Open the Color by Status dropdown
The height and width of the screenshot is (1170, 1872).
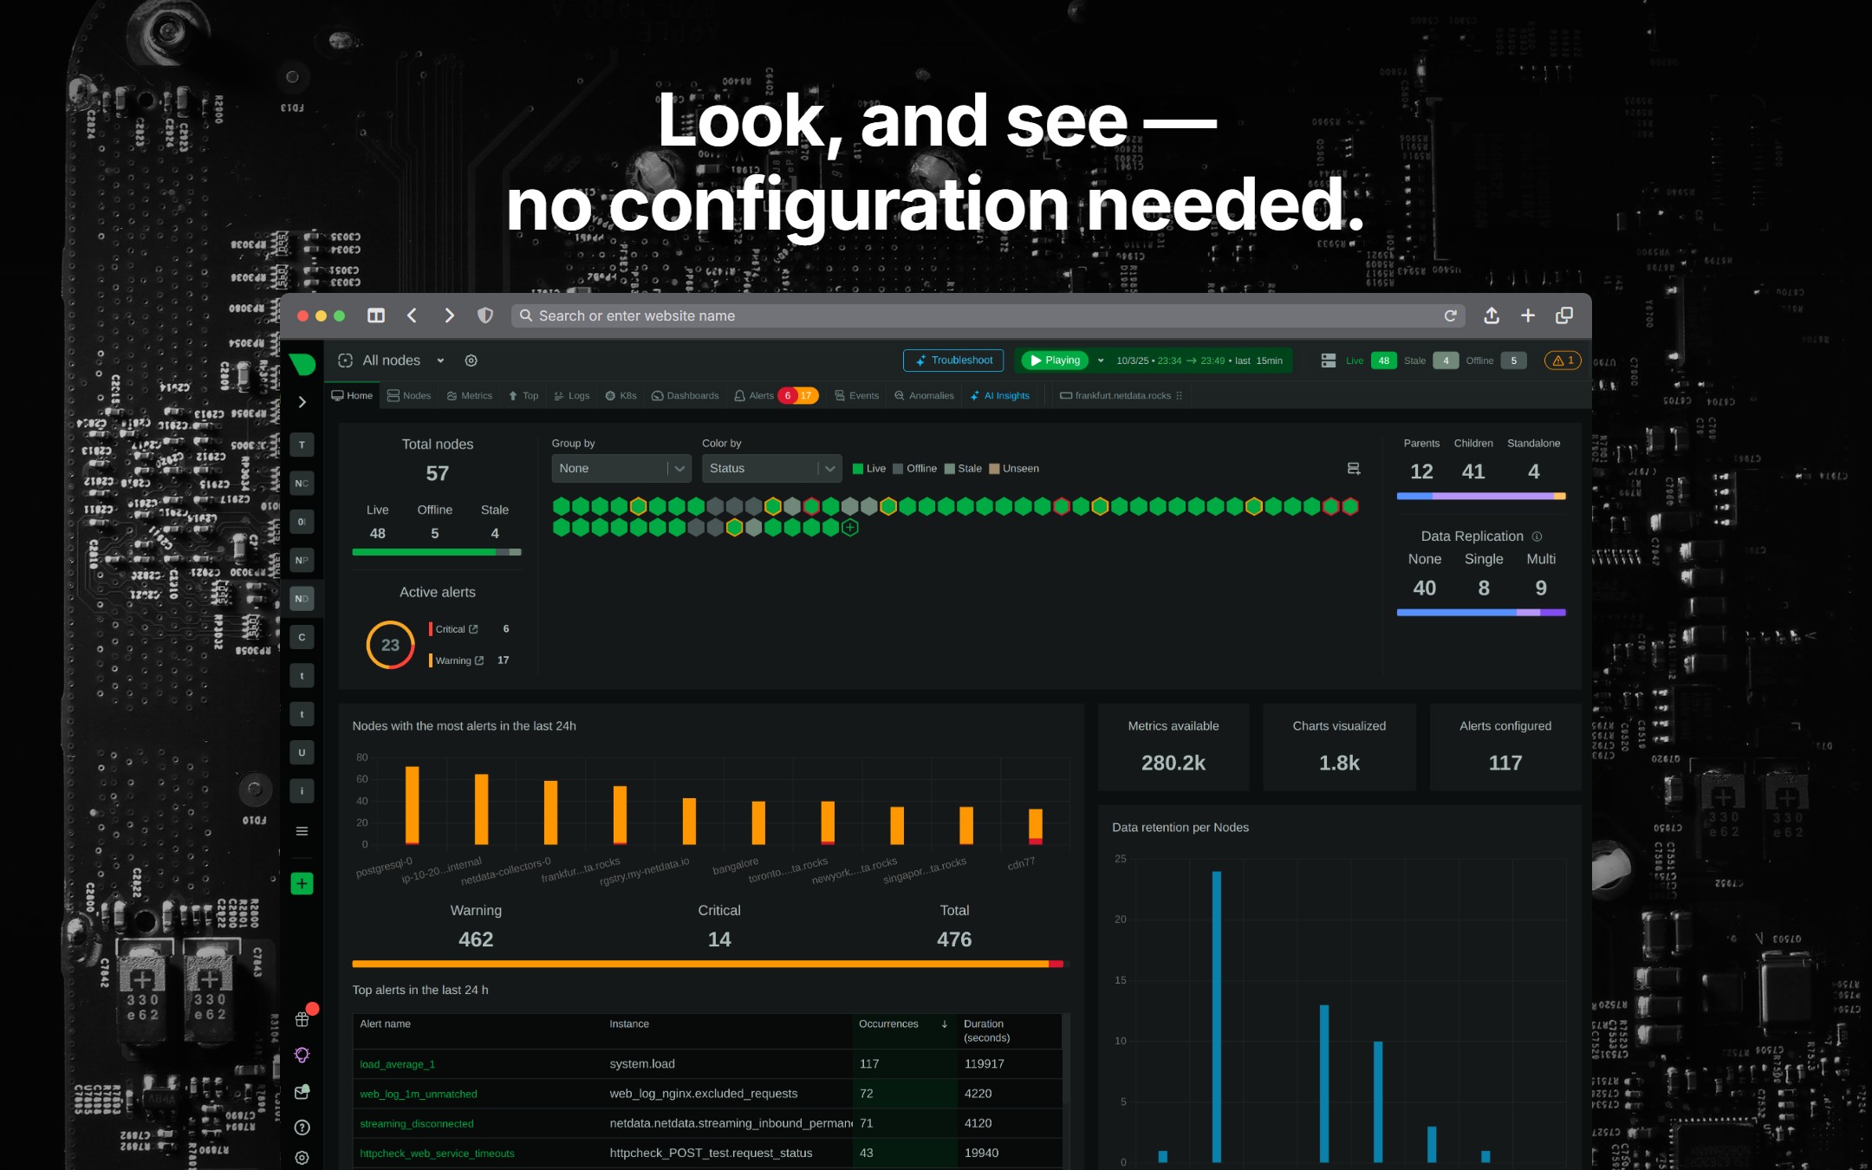pyautogui.click(x=772, y=469)
